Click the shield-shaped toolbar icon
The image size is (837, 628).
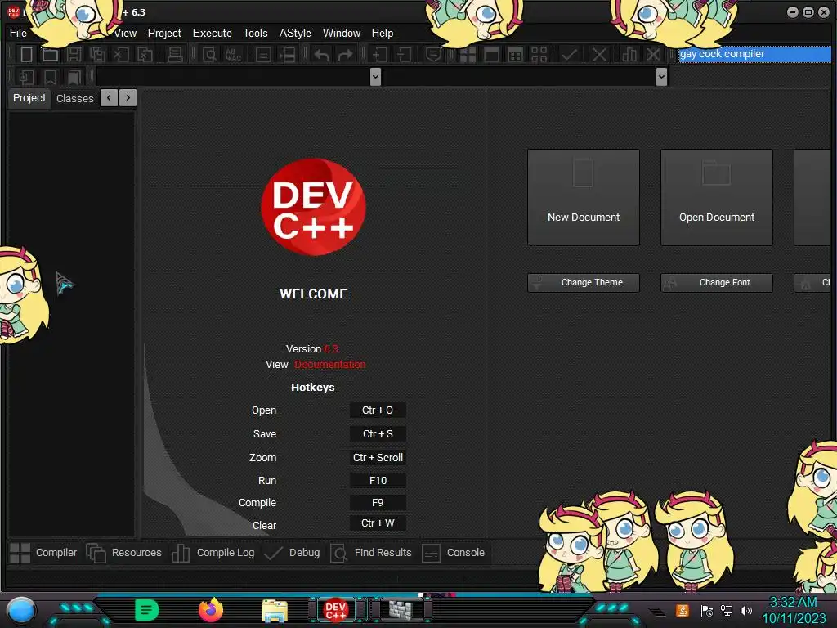coord(433,55)
